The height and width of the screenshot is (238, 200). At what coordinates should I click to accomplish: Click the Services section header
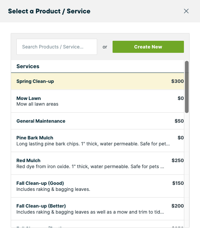pos(28,66)
